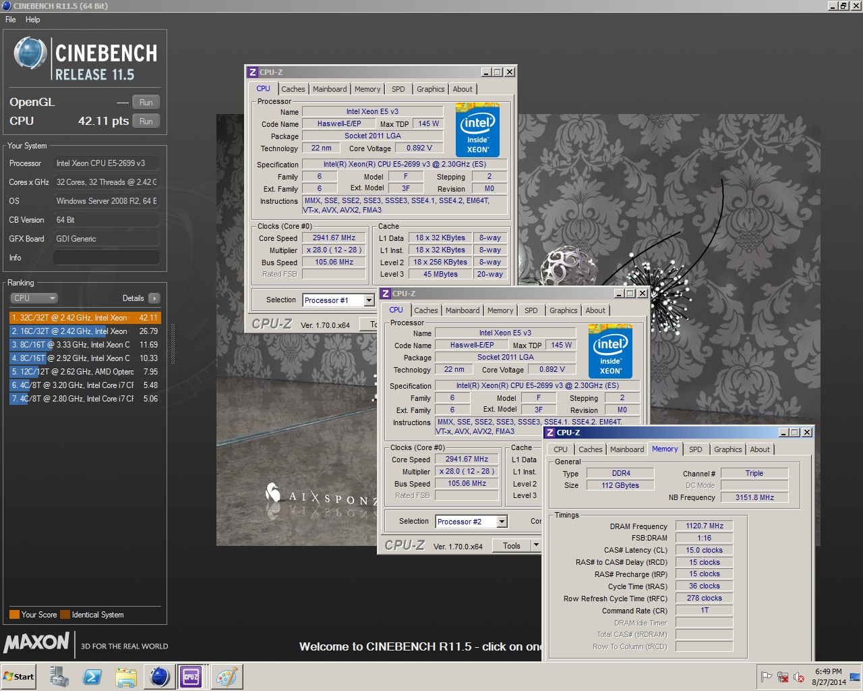This screenshot has width=863, height=691.
Task: Click the empty Info field in Your System
Action: point(106,258)
